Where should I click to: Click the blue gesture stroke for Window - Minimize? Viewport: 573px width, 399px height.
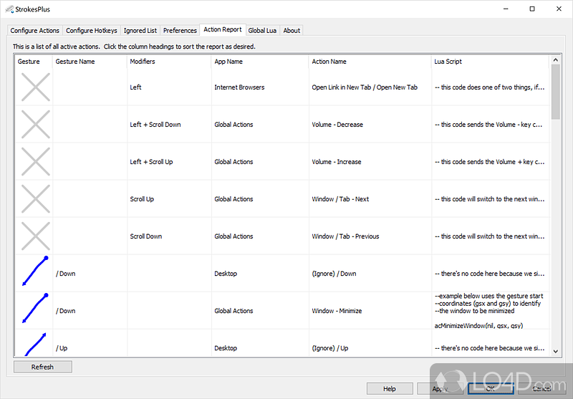click(x=35, y=308)
